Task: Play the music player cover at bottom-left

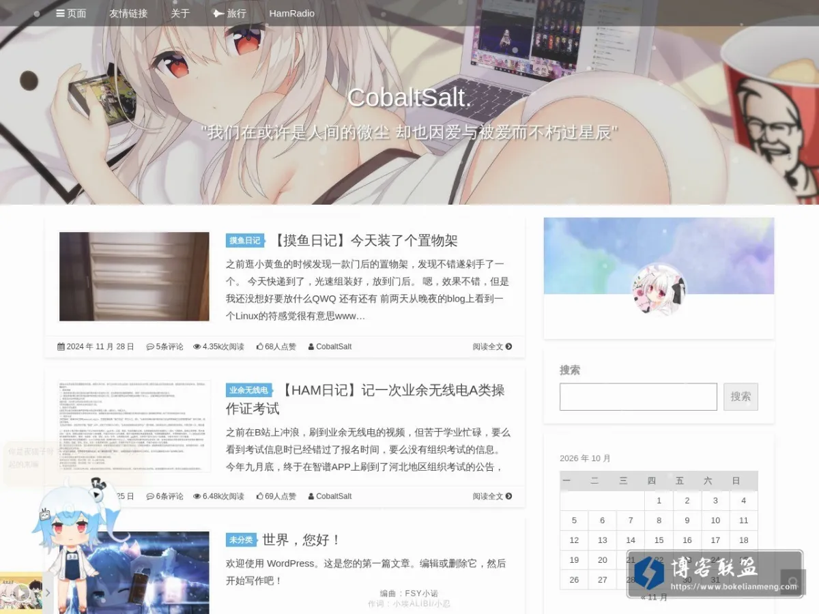Action: (21, 593)
